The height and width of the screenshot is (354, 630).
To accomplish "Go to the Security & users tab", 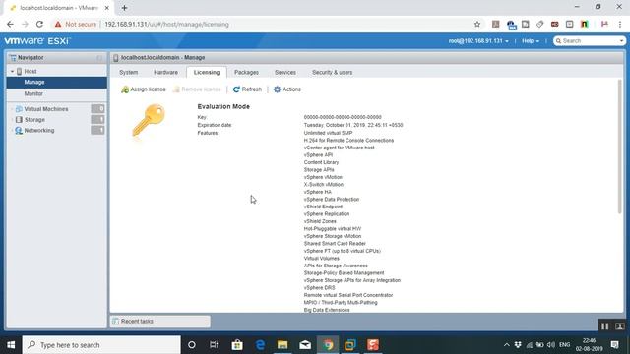I will (x=333, y=72).
